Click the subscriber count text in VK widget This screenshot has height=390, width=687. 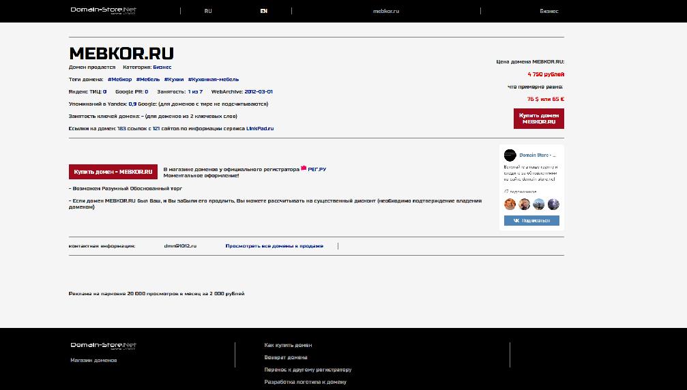(520, 192)
